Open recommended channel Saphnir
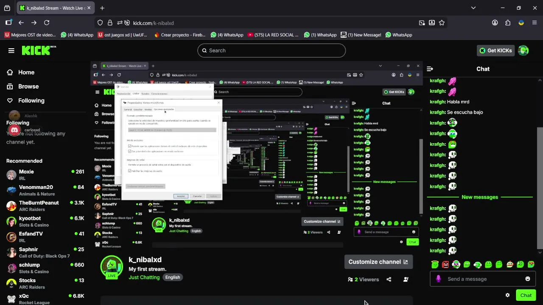543x305 pixels. click(45, 252)
